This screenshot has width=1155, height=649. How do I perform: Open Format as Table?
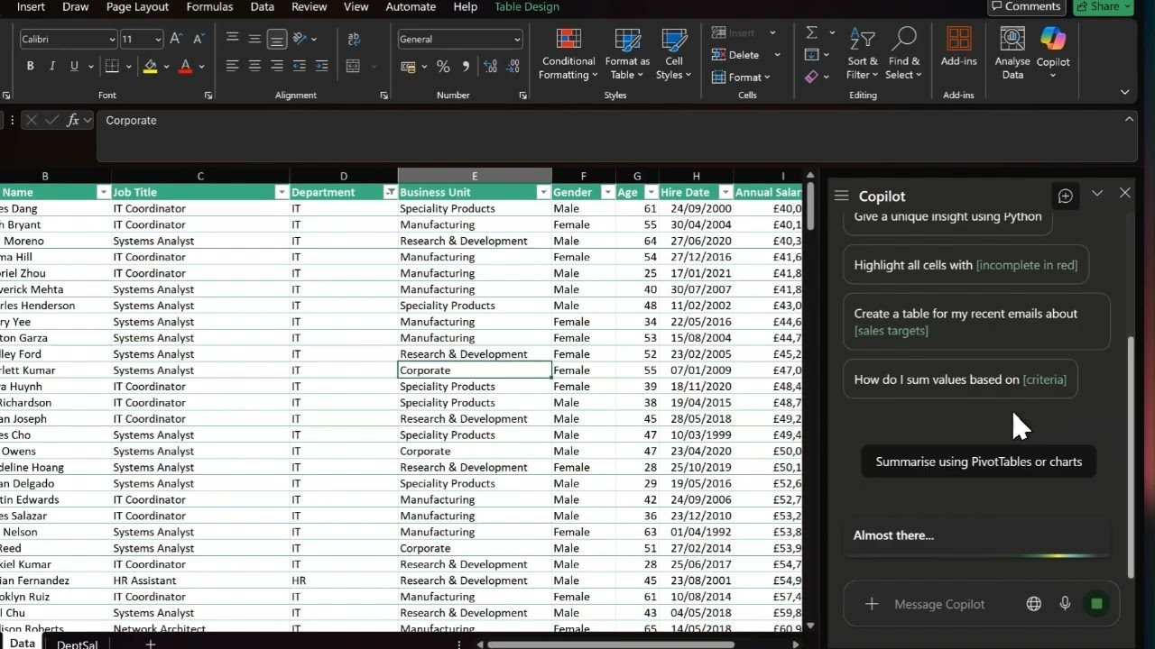tap(626, 54)
